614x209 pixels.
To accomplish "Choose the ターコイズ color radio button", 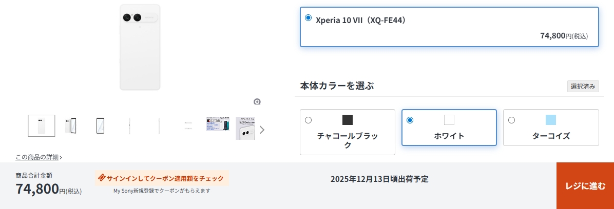I will (511, 120).
